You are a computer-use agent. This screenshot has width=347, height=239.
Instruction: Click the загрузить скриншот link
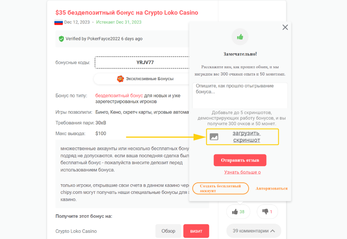247,136
